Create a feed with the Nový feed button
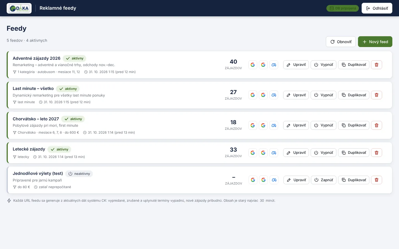The image size is (399, 249). (x=375, y=42)
